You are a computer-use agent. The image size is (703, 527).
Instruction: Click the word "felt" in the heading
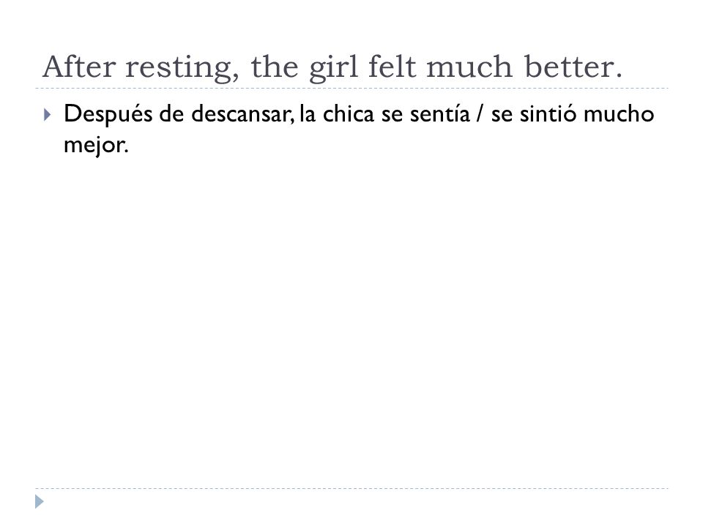click(x=393, y=67)
